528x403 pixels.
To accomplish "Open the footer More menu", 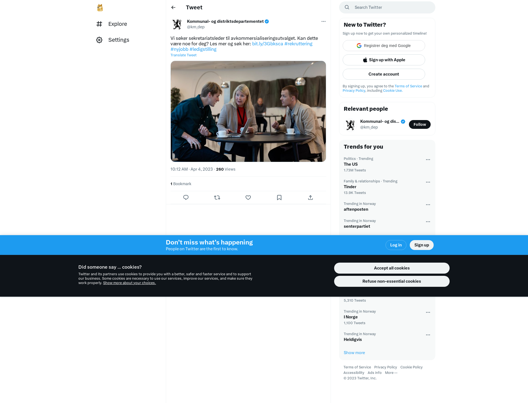I will click(x=391, y=373).
